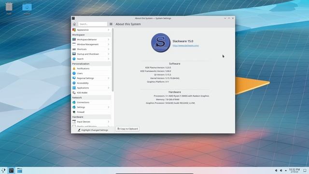309x174 pixels.
Task: Expand Search chevron arrow
Action: click(108, 59)
